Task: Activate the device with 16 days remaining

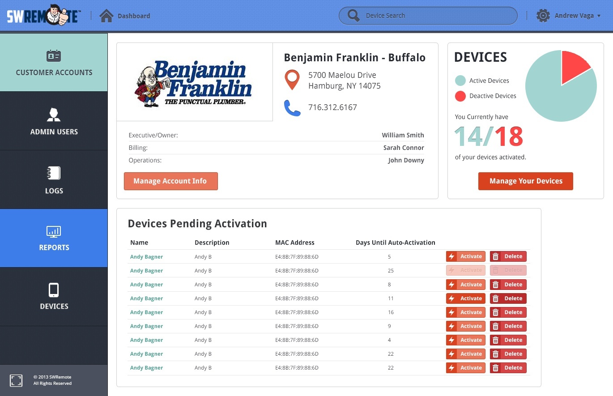Action: (466, 312)
